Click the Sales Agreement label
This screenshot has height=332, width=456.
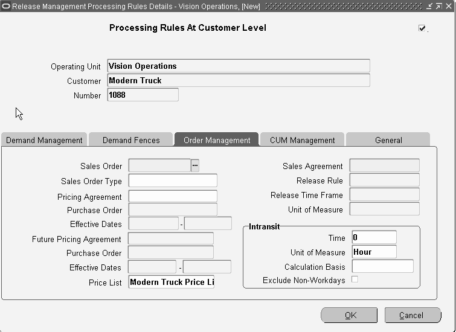click(313, 166)
